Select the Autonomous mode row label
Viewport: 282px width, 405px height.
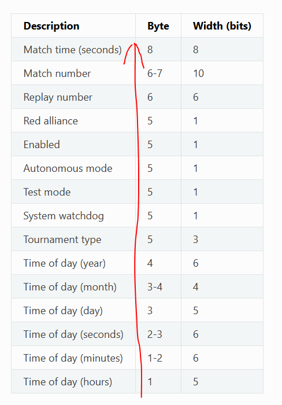(x=68, y=168)
